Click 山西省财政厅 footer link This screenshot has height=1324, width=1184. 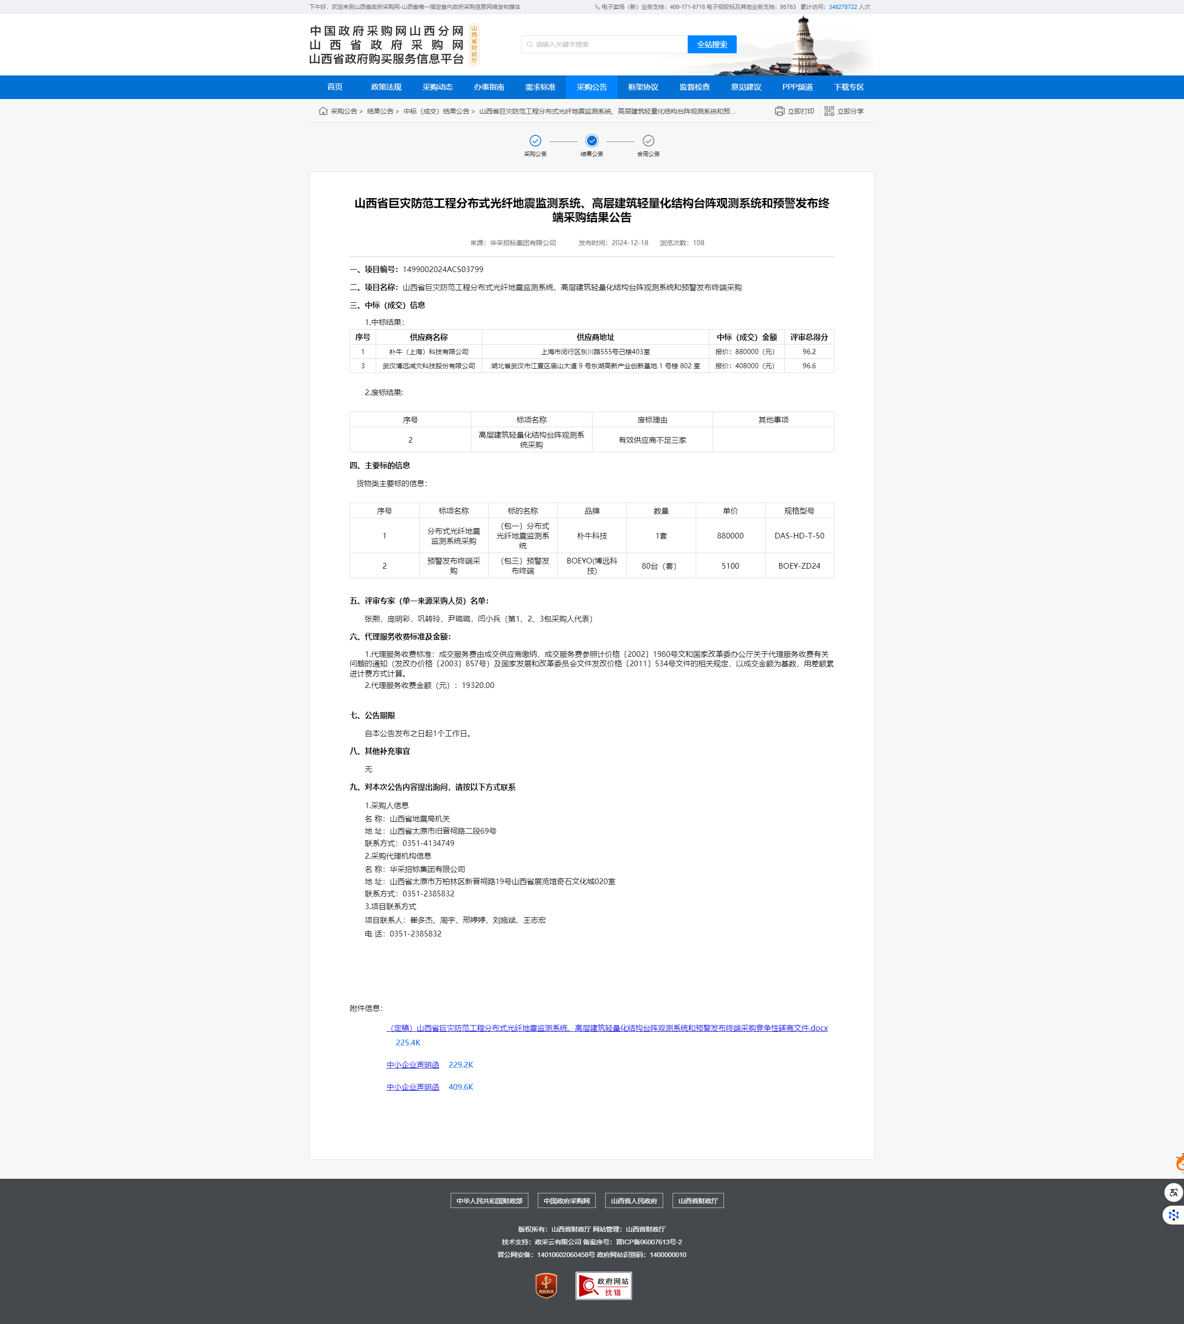pyautogui.click(x=698, y=1201)
